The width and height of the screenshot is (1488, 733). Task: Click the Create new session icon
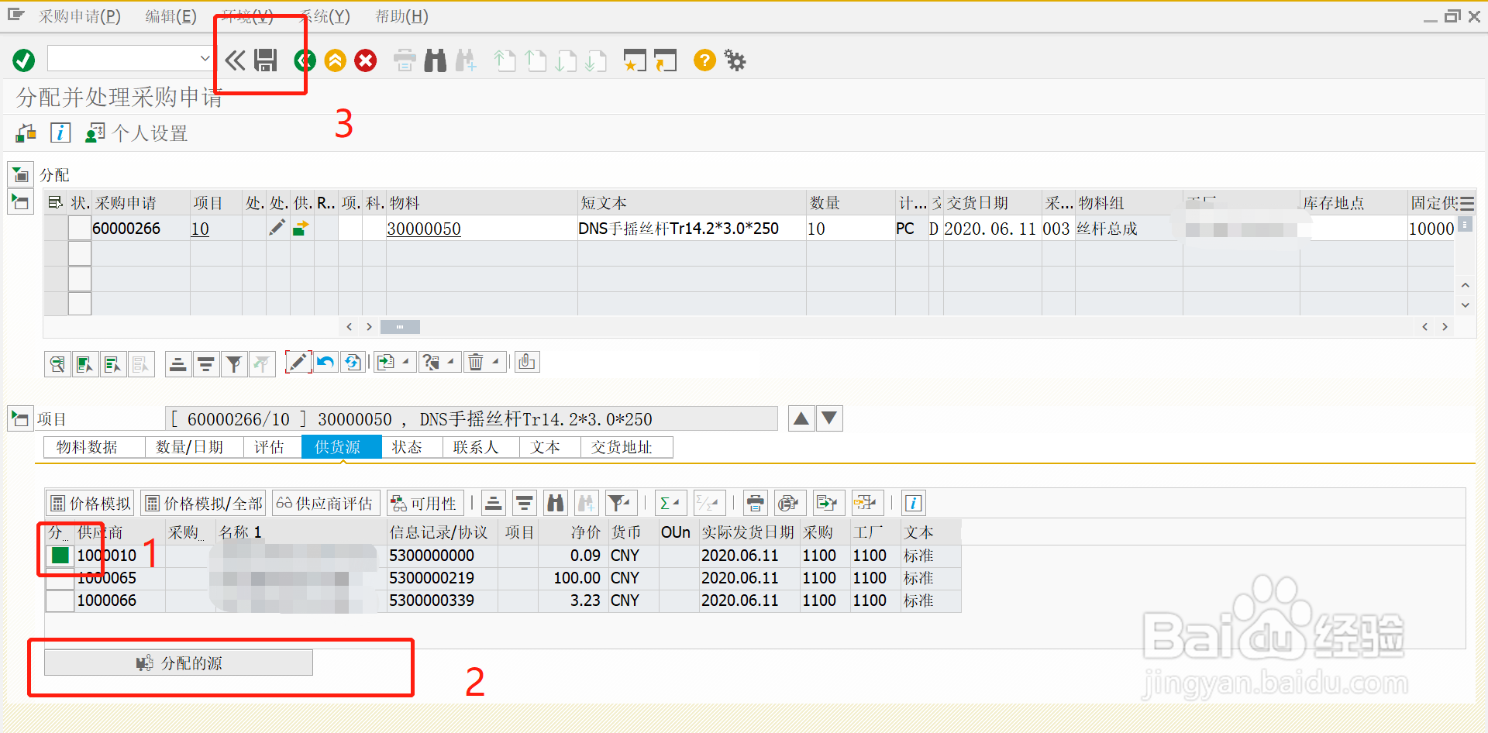635,60
